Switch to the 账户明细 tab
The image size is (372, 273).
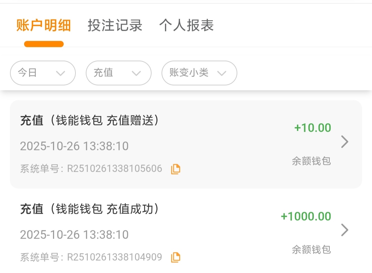44,26
